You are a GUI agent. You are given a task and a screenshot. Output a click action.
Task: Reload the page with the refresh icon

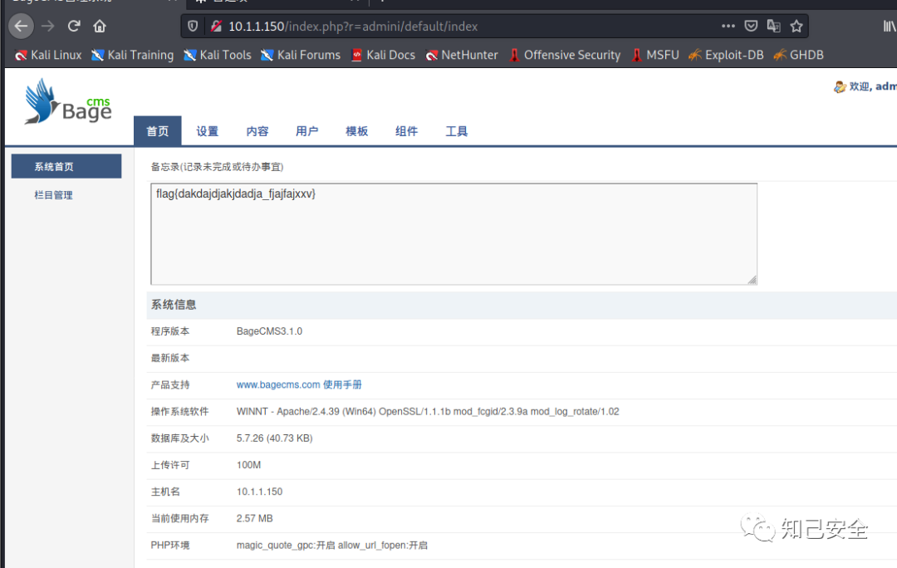click(x=73, y=26)
